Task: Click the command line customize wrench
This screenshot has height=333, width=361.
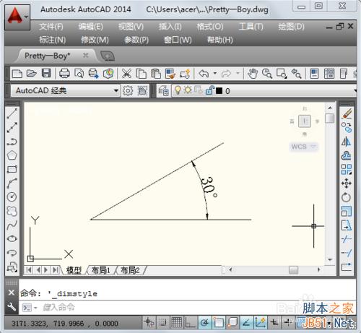Action: pos(12,307)
